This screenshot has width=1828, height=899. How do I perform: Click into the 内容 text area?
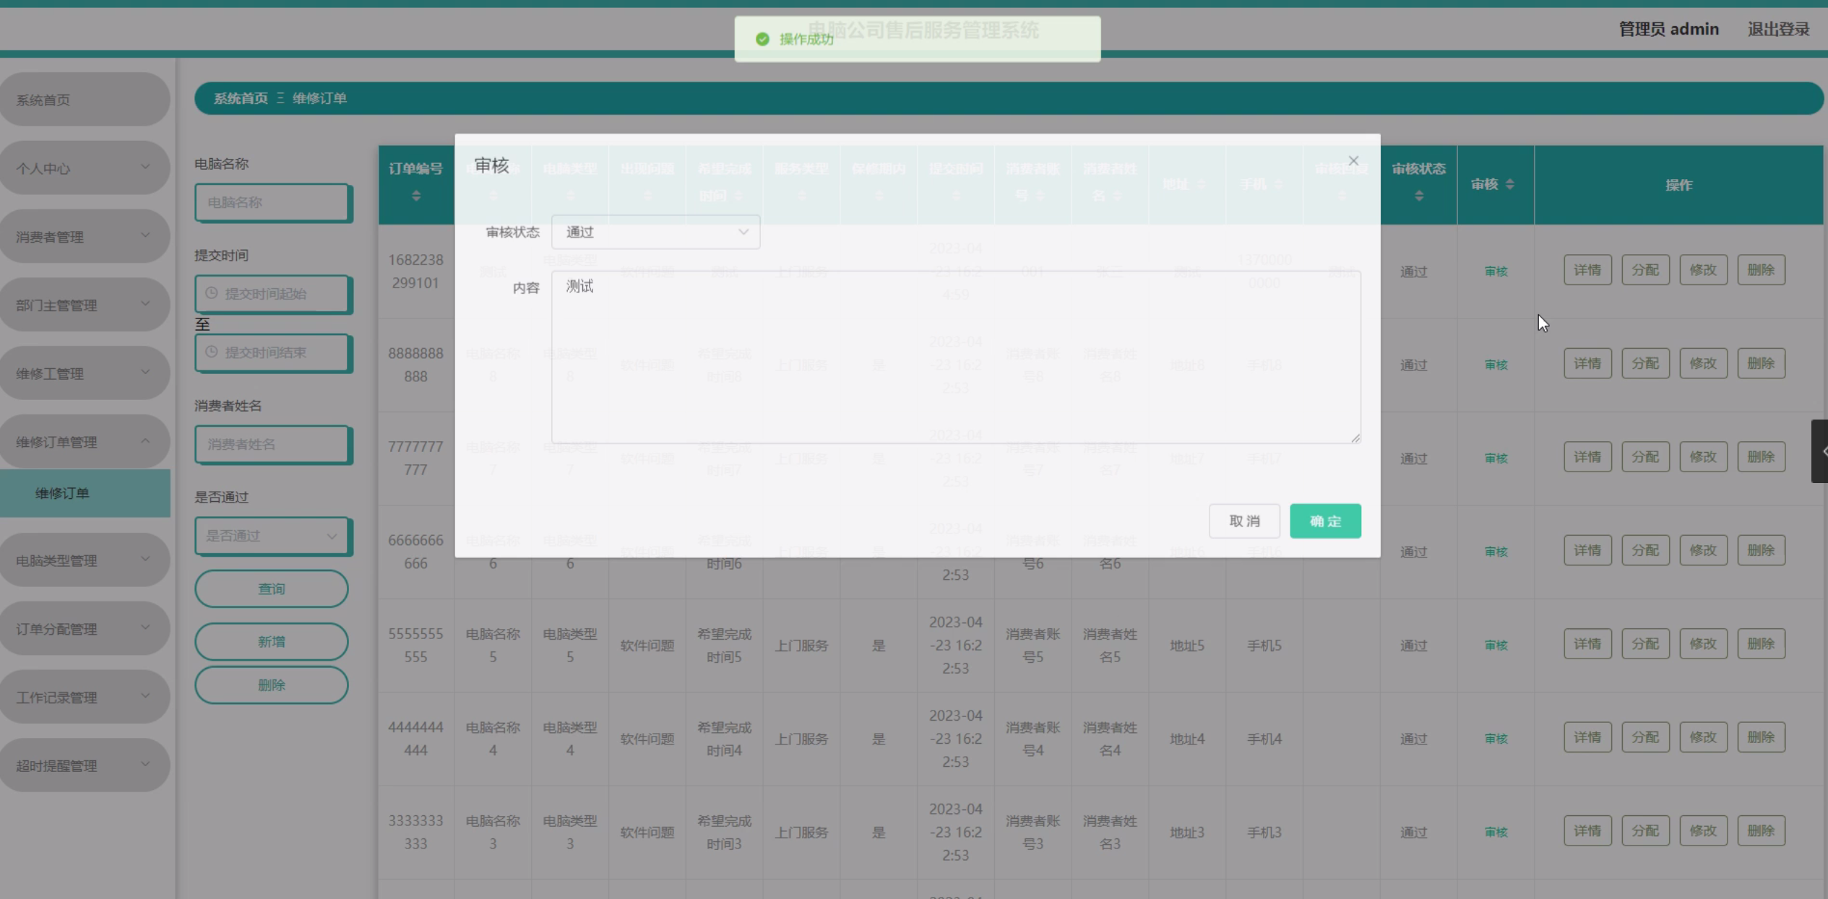click(x=955, y=357)
